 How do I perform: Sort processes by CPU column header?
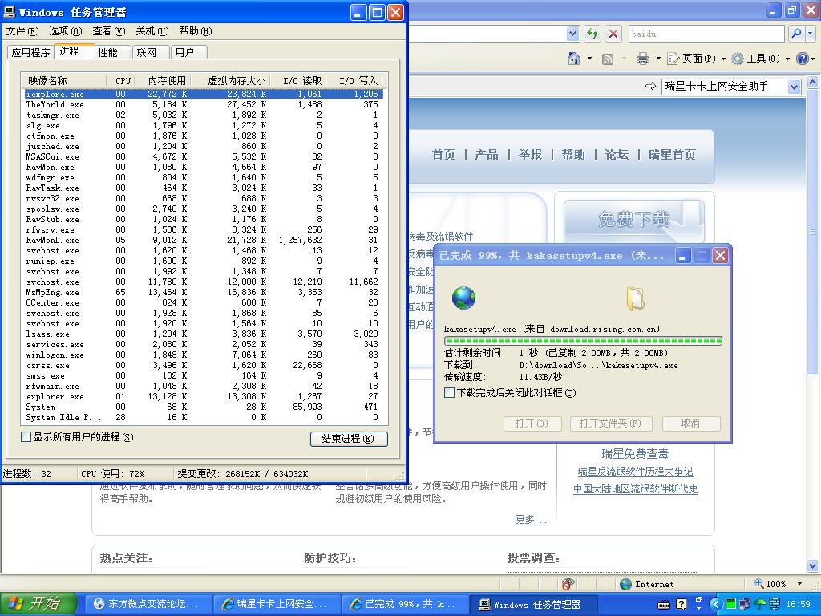coord(123,81)
